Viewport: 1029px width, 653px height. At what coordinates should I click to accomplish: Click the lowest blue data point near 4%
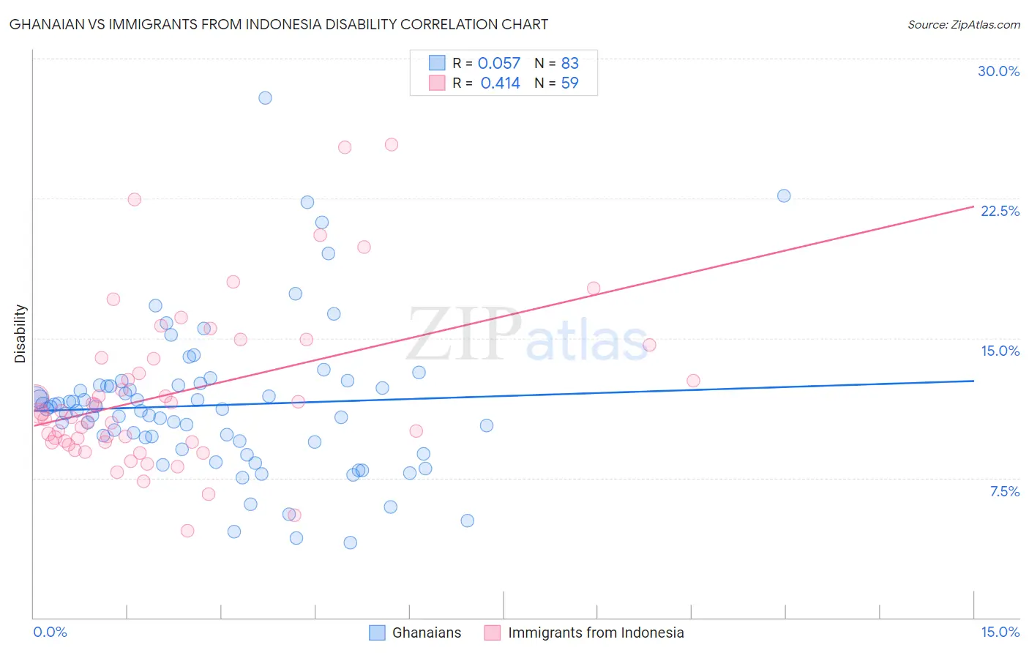click(351, 542)
